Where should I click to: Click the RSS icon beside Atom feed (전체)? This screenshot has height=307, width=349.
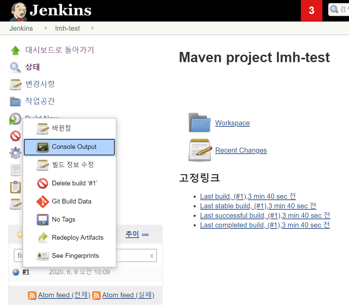click(32, 295)
